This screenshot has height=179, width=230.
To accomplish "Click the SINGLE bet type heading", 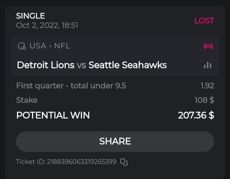I will tap(30, 16).
